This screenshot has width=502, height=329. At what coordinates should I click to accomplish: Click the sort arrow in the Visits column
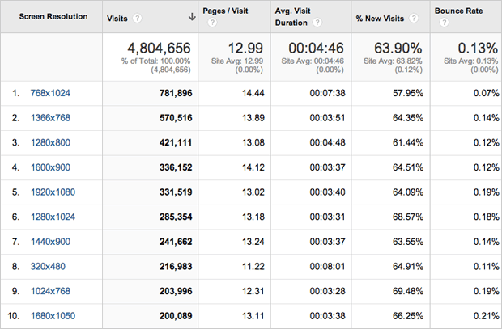(191, 17)
